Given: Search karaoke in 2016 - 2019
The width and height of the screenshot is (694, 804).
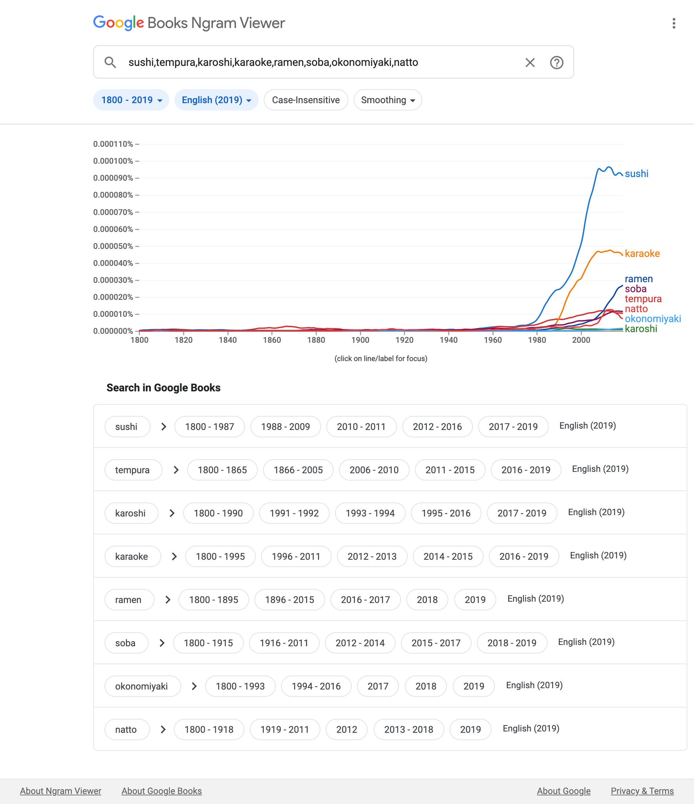Looking at the screenshot, I should 524,556.
